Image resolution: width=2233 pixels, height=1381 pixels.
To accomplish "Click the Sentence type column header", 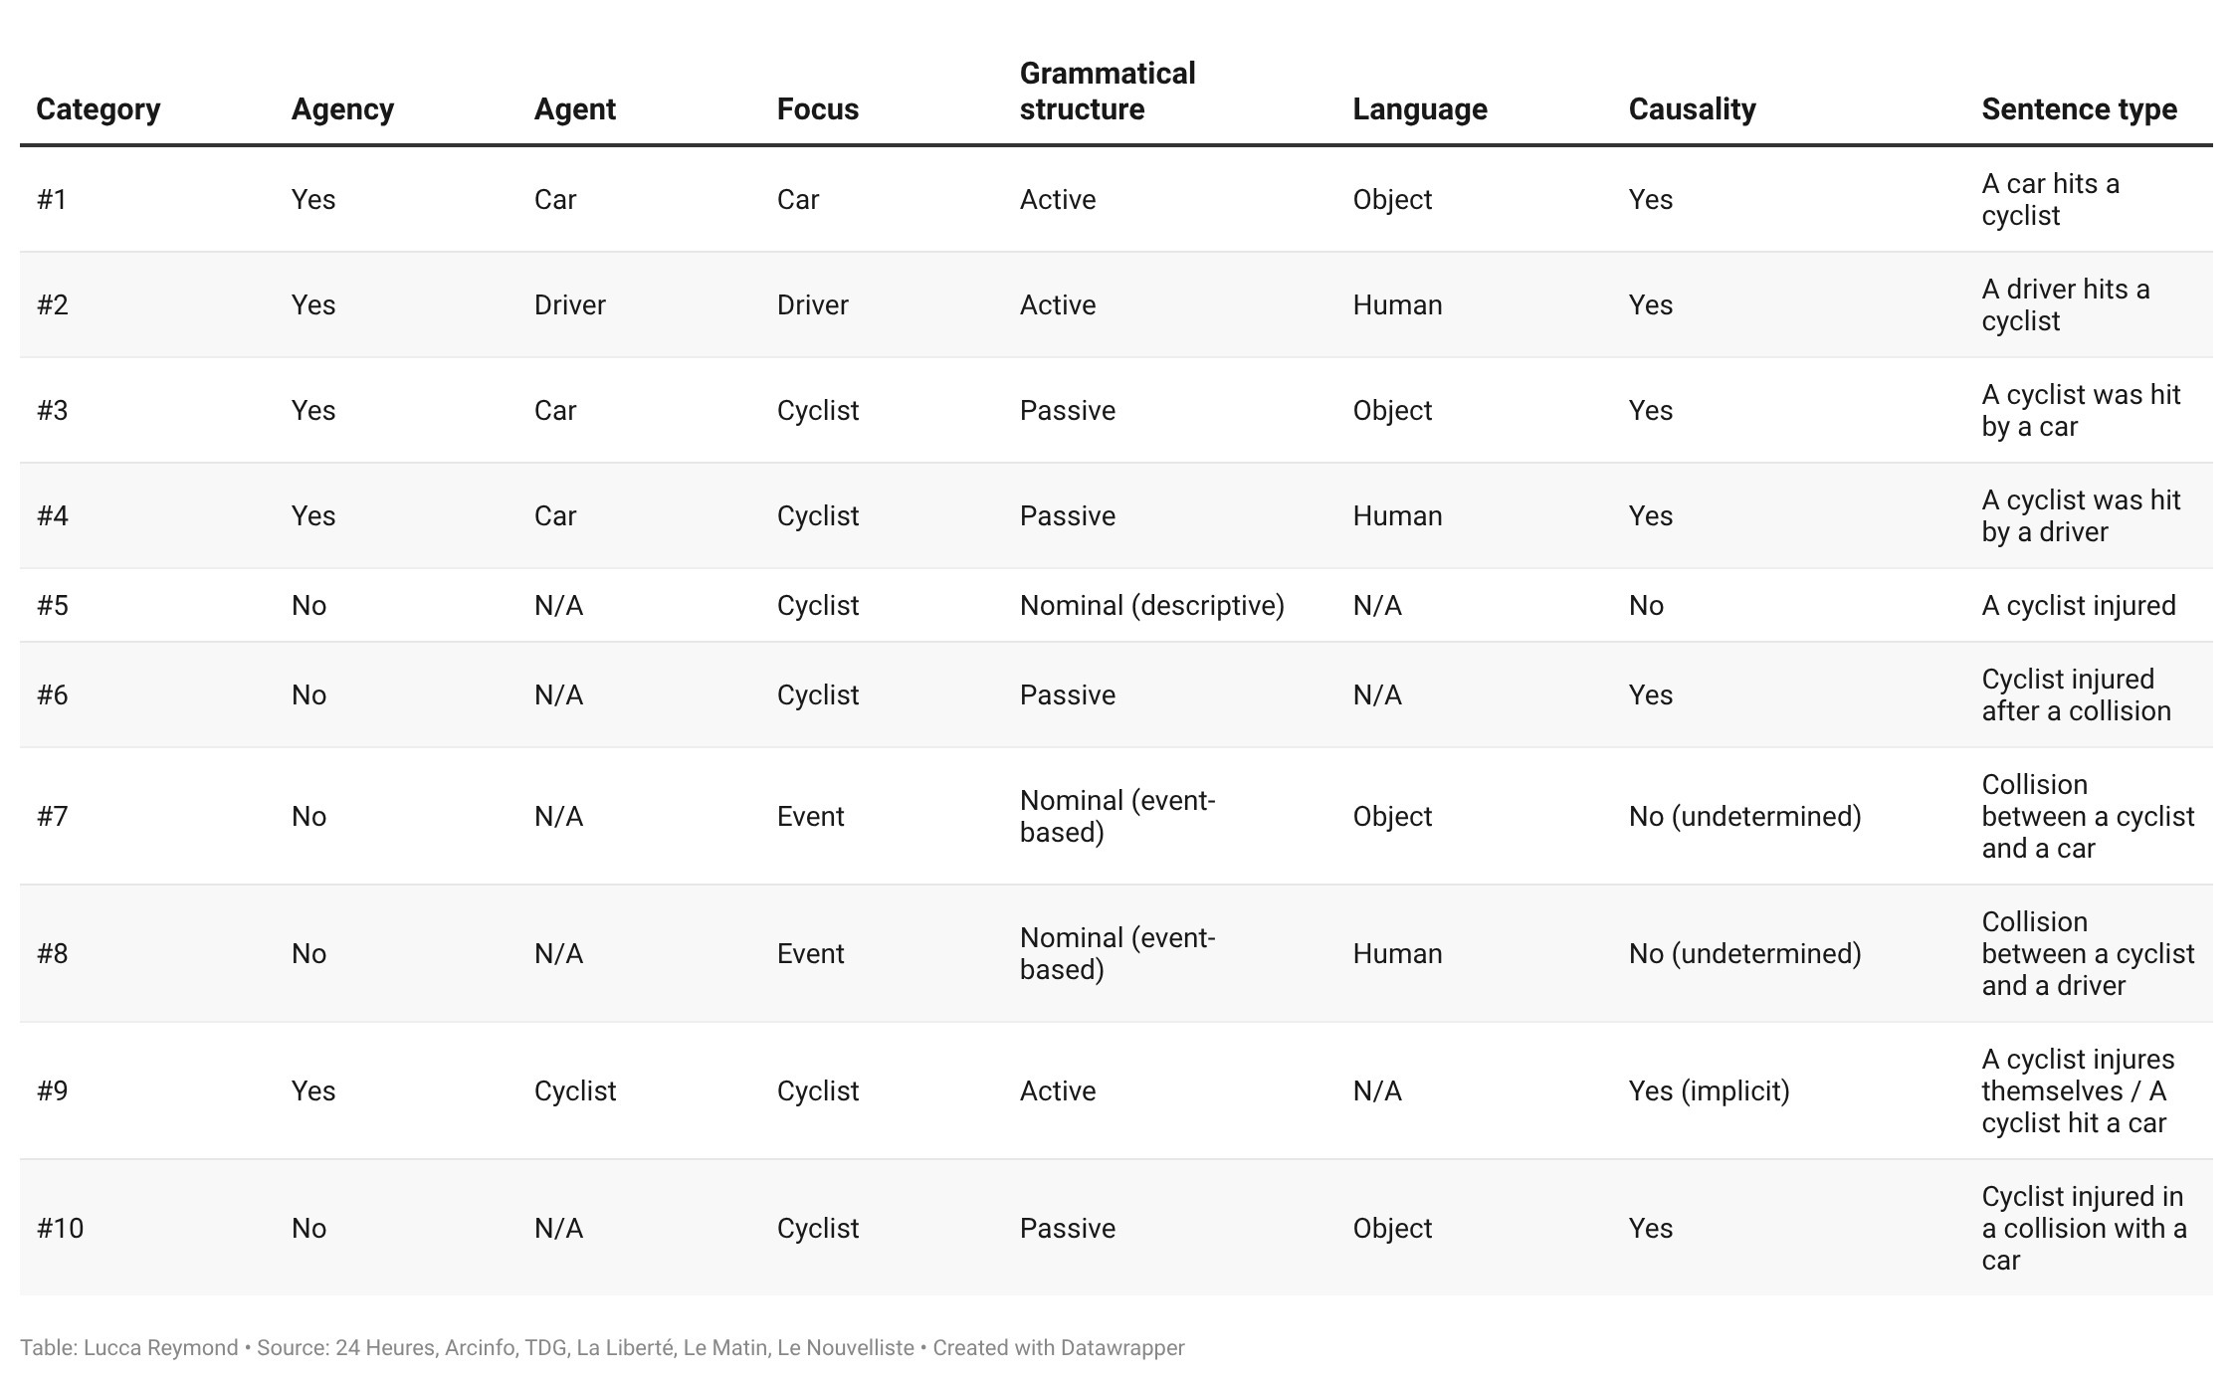I will [x=2079, y=108].
